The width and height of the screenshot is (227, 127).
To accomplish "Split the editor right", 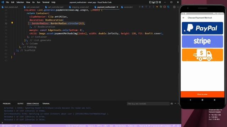I will 174,7.
